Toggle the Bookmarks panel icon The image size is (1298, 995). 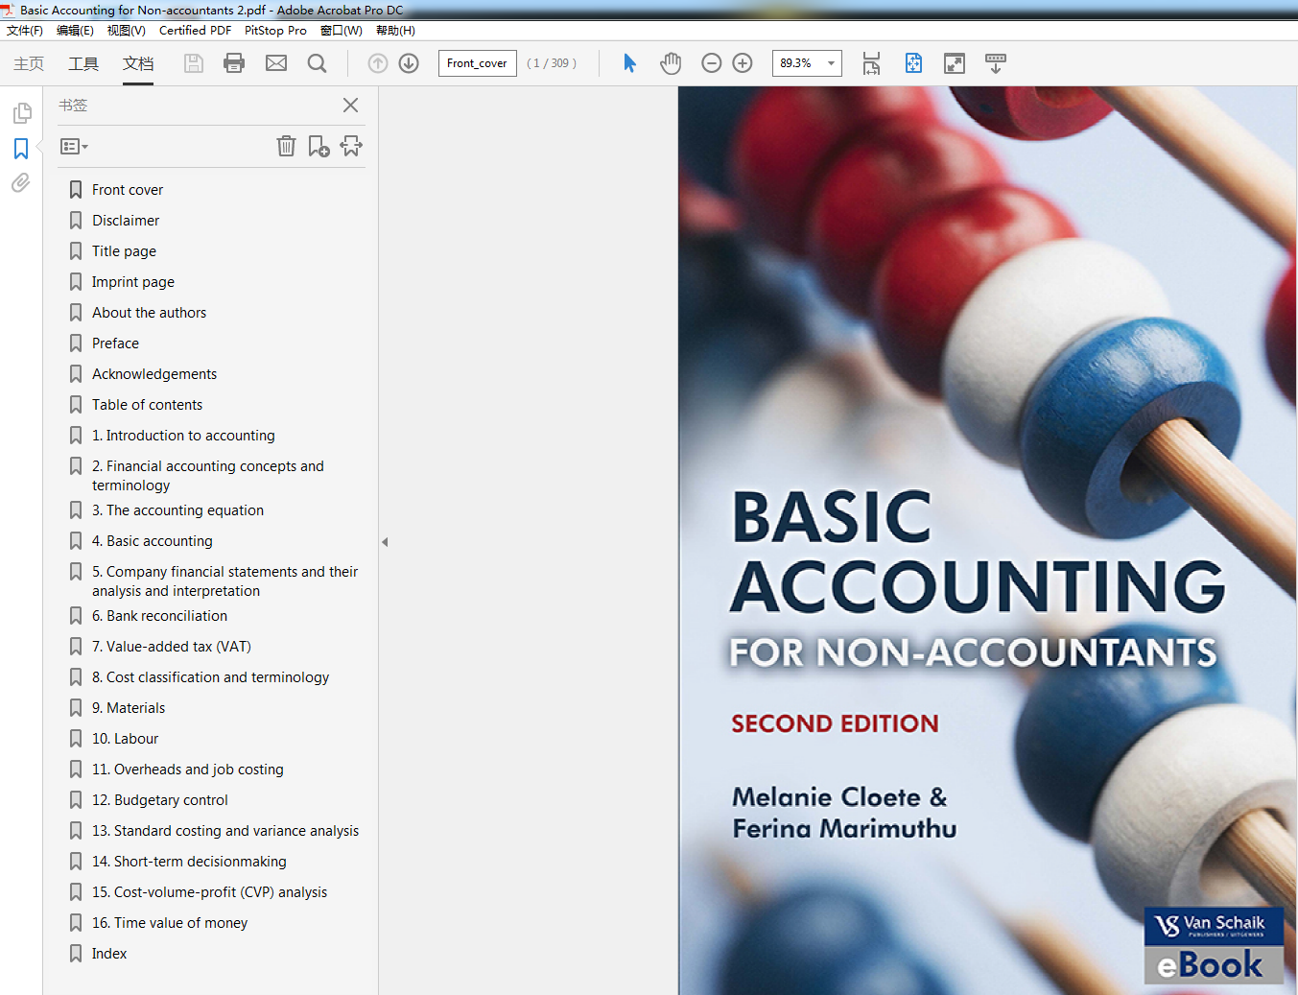click(x=21, y=149)
